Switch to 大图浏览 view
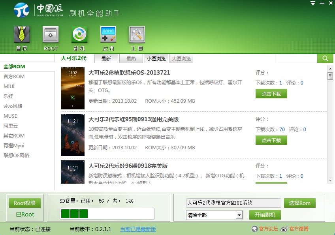This screenshot has width=335, height=235. click(181, 59)
